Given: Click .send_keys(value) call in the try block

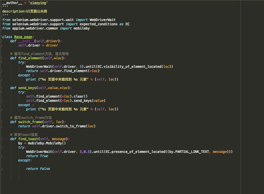Looking at the screenshot, I should (89, 101).
